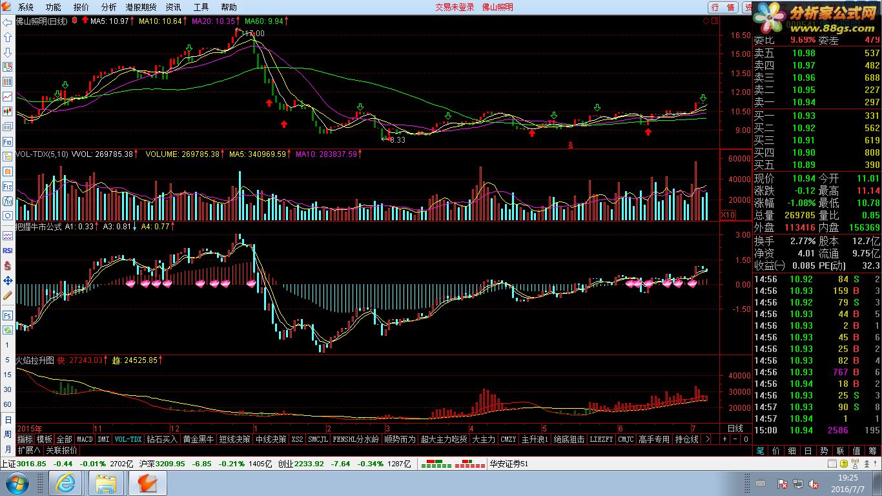Switch to the 价 tab in quote panel

pos(776,450)
